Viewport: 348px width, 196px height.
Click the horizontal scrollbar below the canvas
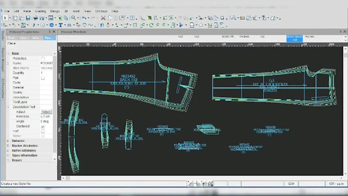click(202, 178)
